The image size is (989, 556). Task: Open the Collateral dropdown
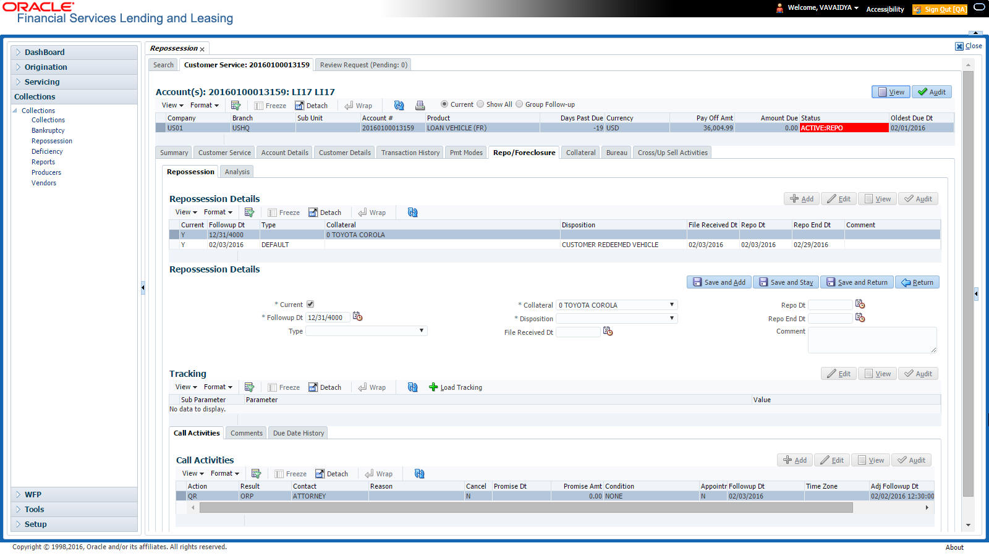click(x=617, y=305)
